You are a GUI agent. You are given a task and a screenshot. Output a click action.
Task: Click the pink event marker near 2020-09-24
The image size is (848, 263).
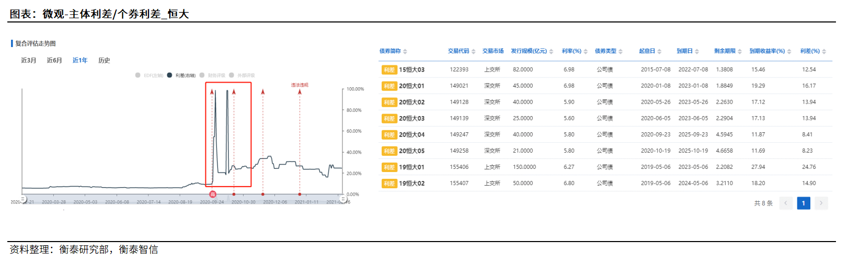pyautogui.click(x=213, y=194)
